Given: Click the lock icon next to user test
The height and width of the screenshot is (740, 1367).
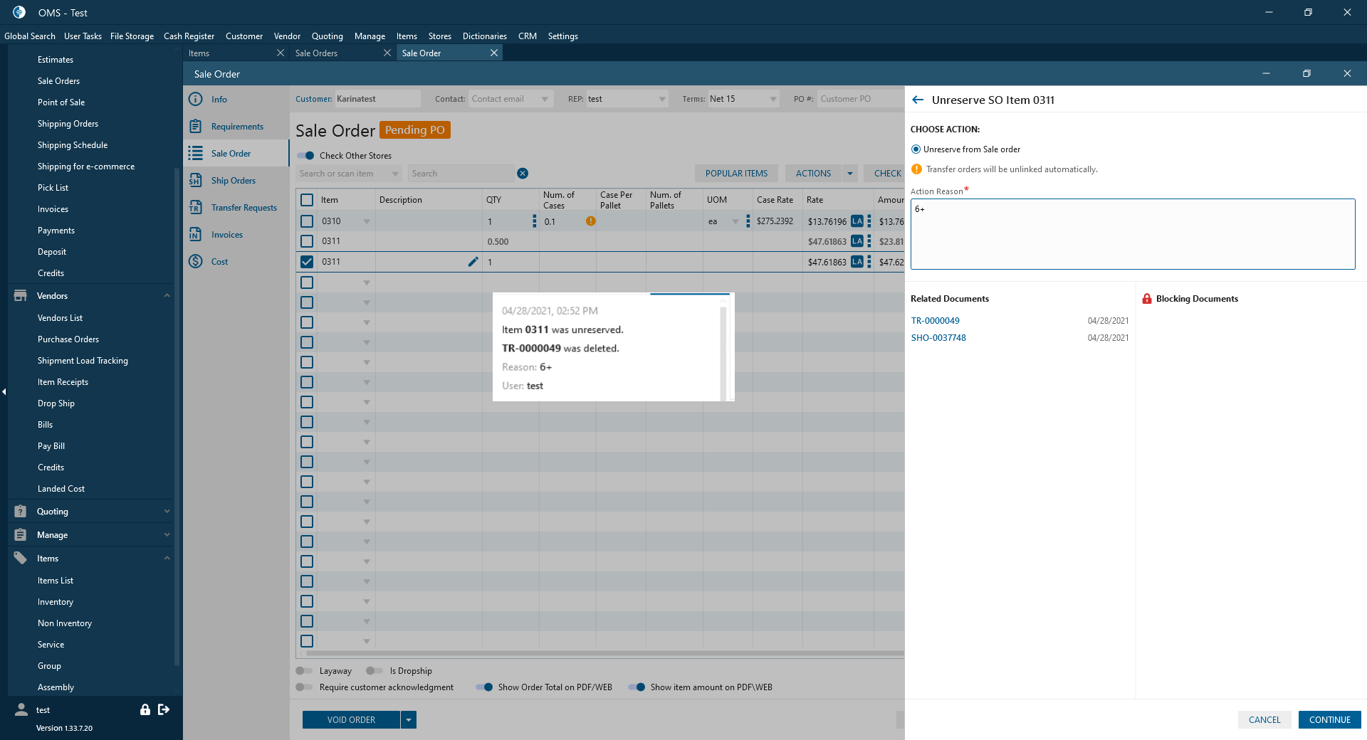Looking at the screenshot, I should (145, 709).
